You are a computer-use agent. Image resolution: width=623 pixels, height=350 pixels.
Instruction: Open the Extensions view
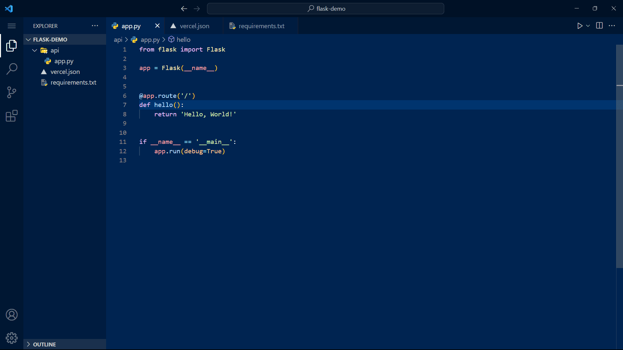pos(12,116)
